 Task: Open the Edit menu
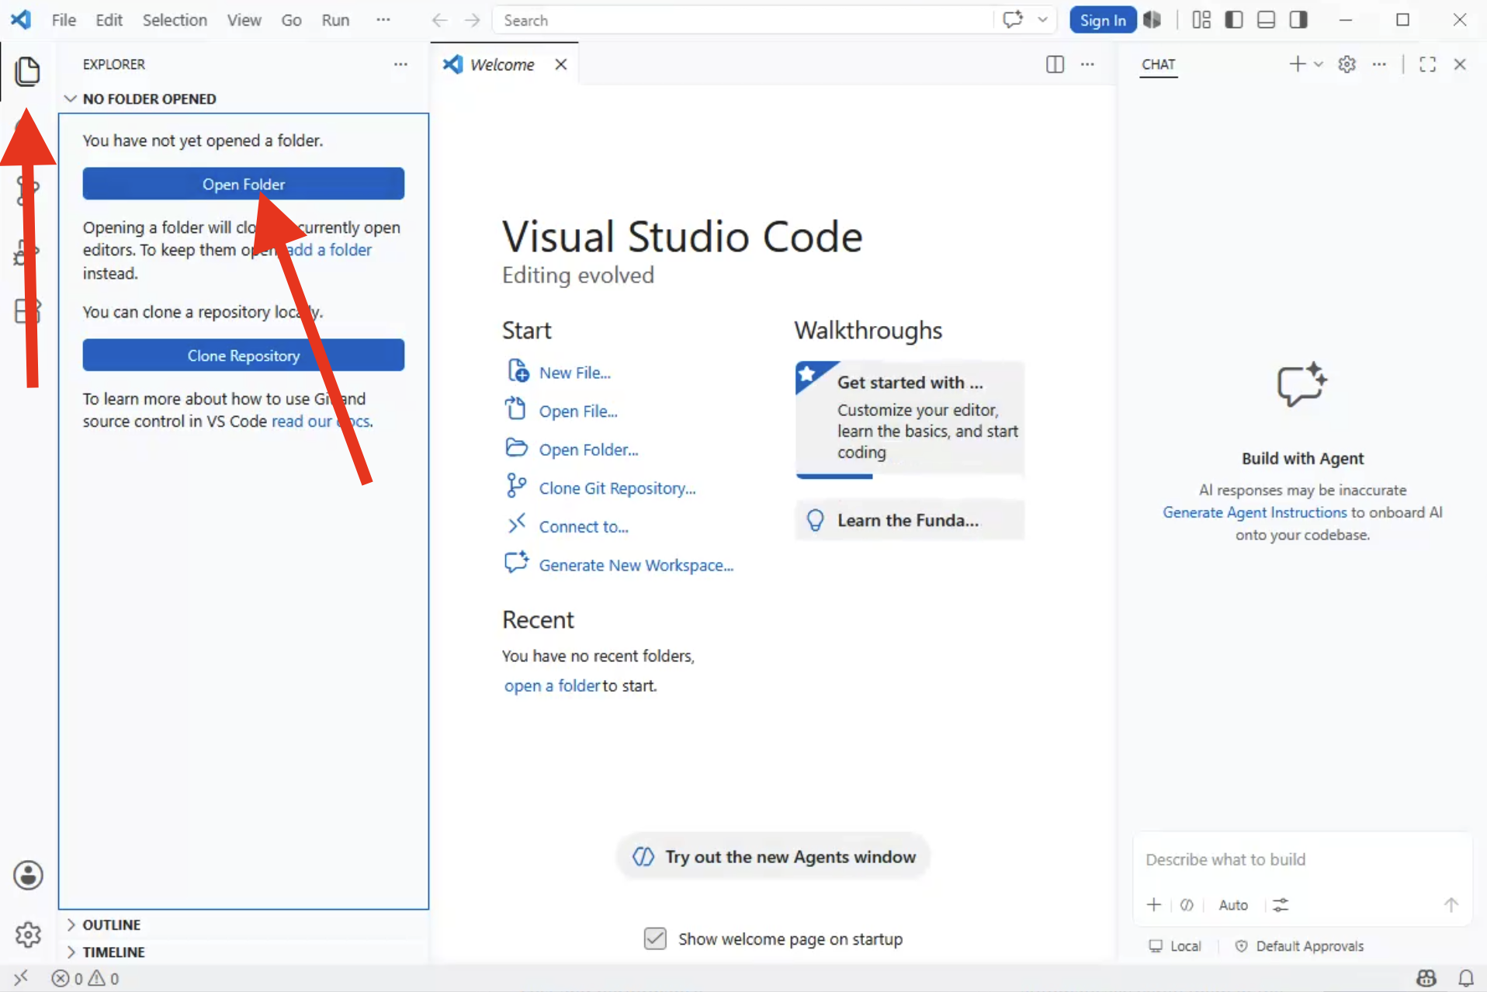pyautogui.click(x=109, y=20)
